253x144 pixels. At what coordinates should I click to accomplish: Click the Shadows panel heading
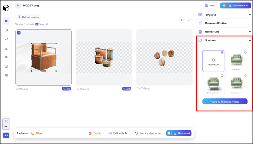[x=210, y=40]
